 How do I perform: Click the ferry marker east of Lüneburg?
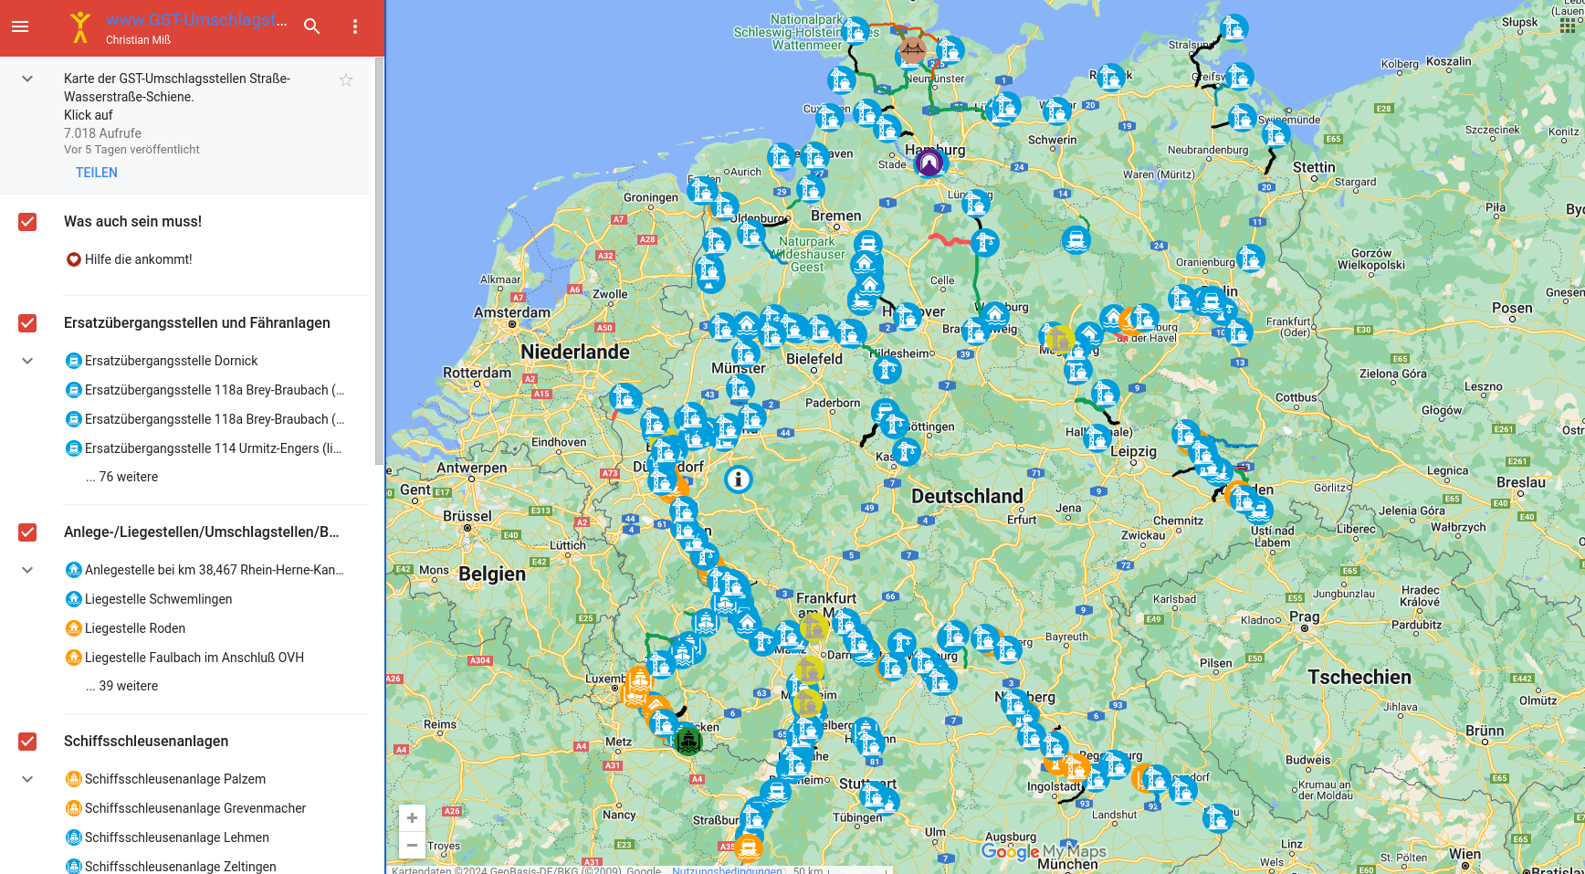tap(1076, 240)
